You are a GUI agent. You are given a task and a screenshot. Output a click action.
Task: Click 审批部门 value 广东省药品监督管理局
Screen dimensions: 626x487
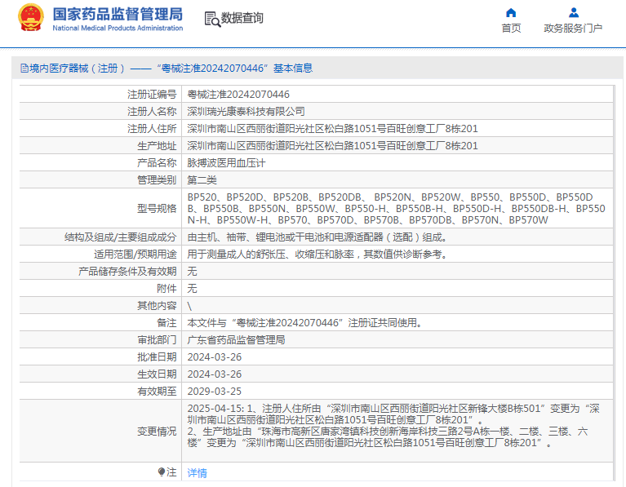point(236,339)
